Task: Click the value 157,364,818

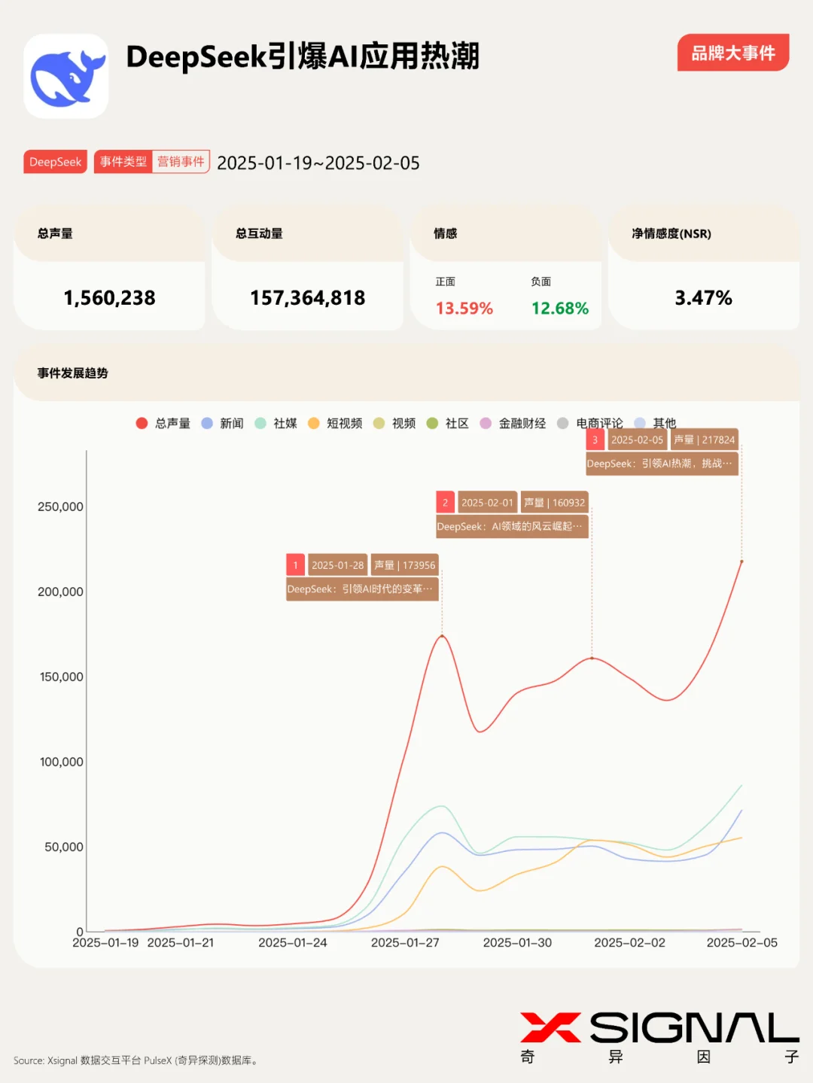Action: coord(307,298)
